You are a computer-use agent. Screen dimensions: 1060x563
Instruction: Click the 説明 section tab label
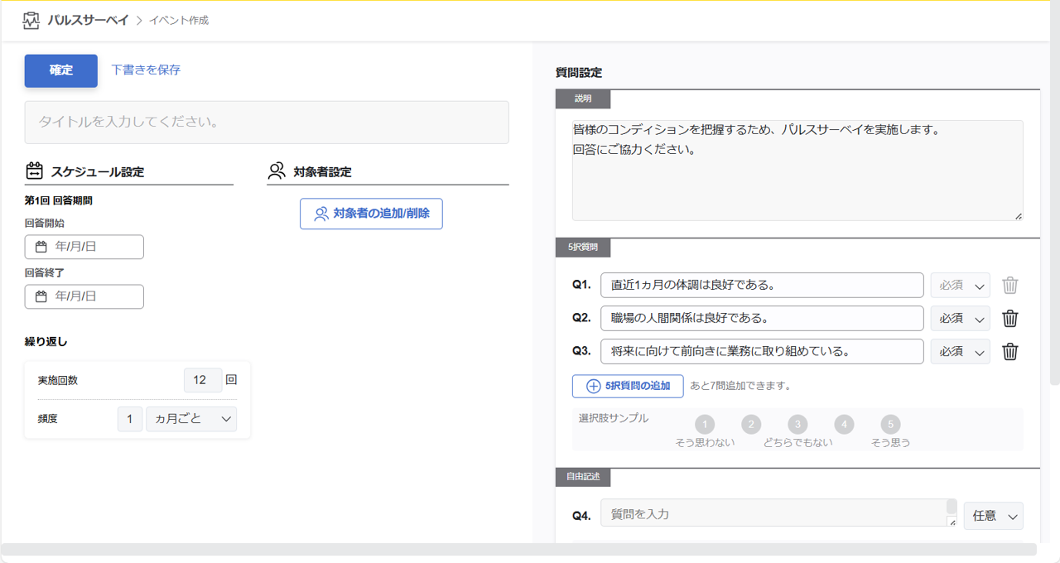click(583, 99)
